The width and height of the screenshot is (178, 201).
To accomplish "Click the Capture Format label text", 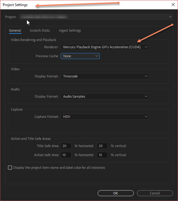I will [x=47, y=117].
